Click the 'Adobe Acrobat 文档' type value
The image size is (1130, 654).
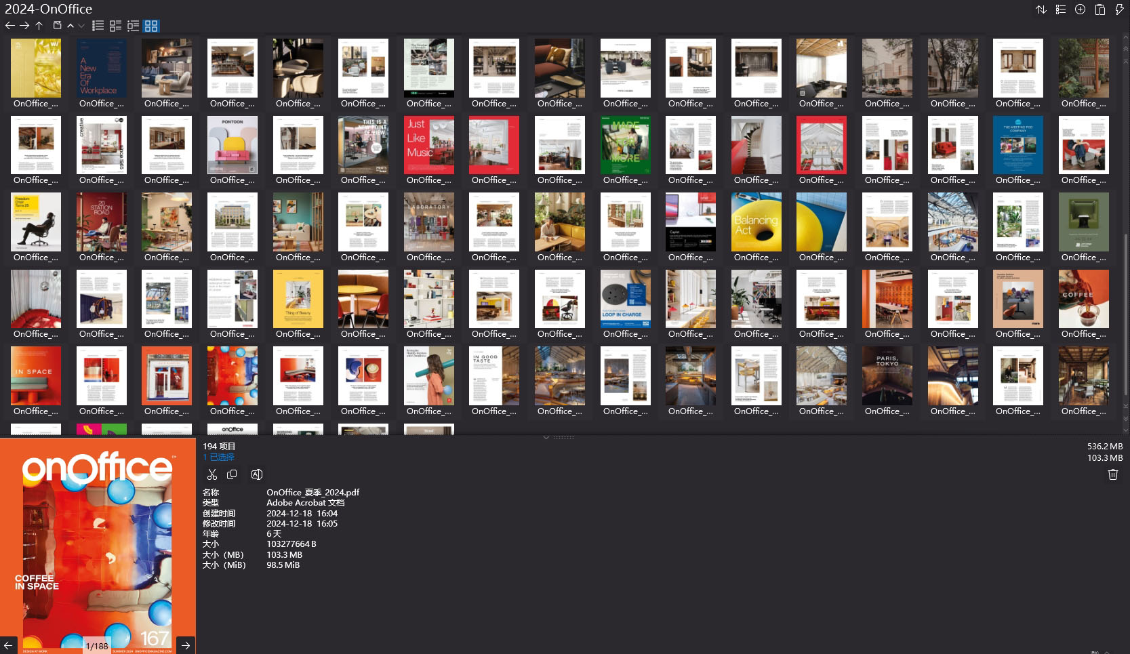pos(306,503)
